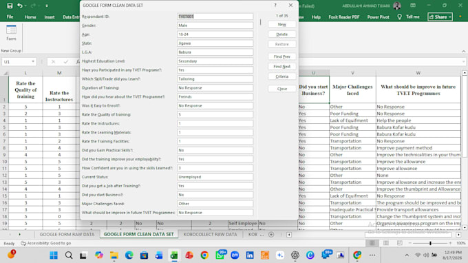Add new sheet with plus icon
This screenshot has width=468, height=263.
(x=271, y=235)
